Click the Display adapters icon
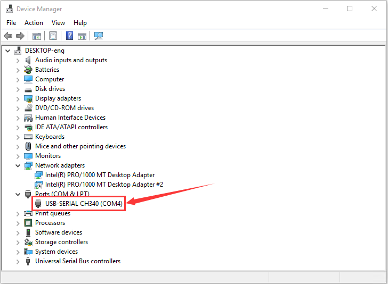This screenshot has height=284, width=388. (x=28, y=98)
